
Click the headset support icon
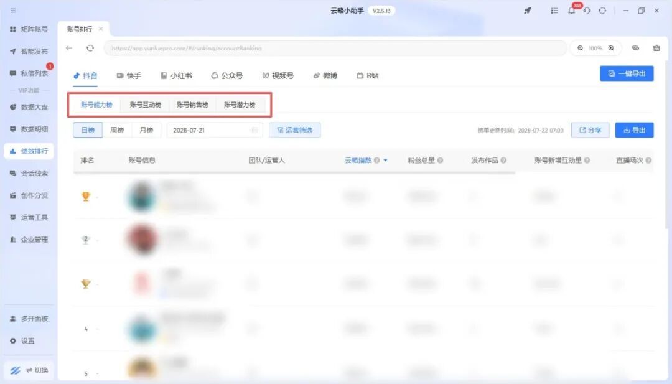(587, 11)
